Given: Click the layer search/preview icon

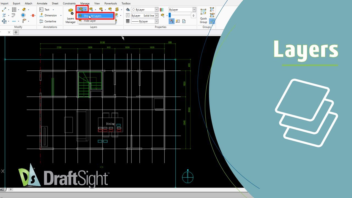Looking at the screenshot, I should [110, 10].
